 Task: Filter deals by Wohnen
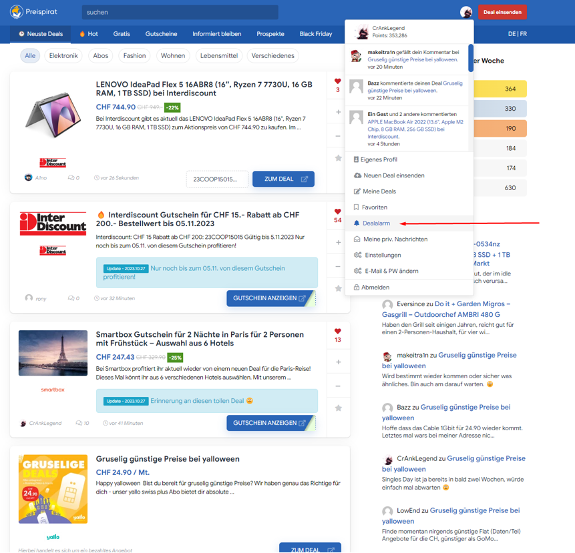(x=173, y=55)
